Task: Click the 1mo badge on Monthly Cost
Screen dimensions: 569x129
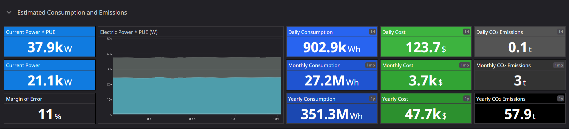Action: point(465,65)
